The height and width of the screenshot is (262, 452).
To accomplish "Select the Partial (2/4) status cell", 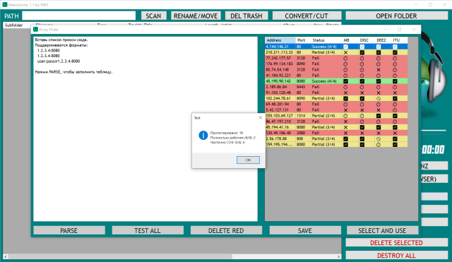I will [x=326, y=116].
